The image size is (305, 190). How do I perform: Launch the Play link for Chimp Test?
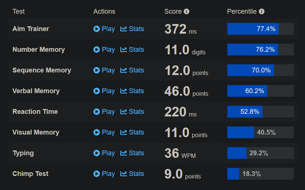tap(108, 174)
